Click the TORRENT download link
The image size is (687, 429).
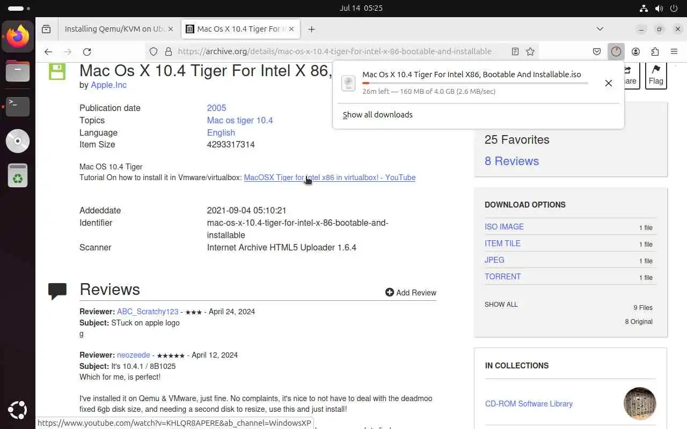(x=502, y=277)
